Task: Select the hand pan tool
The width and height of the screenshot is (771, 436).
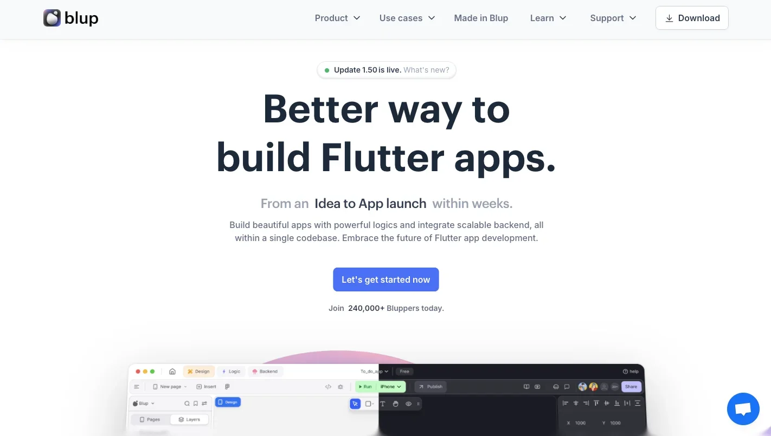Action: pos(396,404)
